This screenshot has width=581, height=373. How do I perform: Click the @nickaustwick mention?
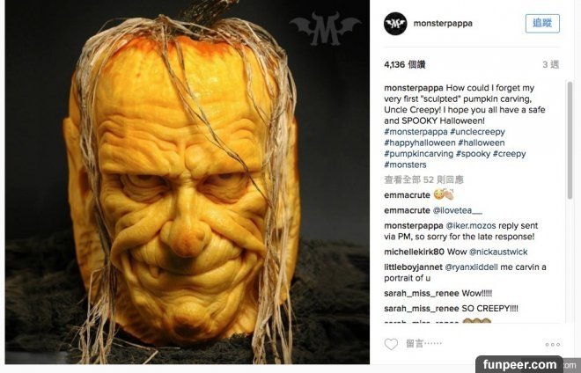pos(498,252)
